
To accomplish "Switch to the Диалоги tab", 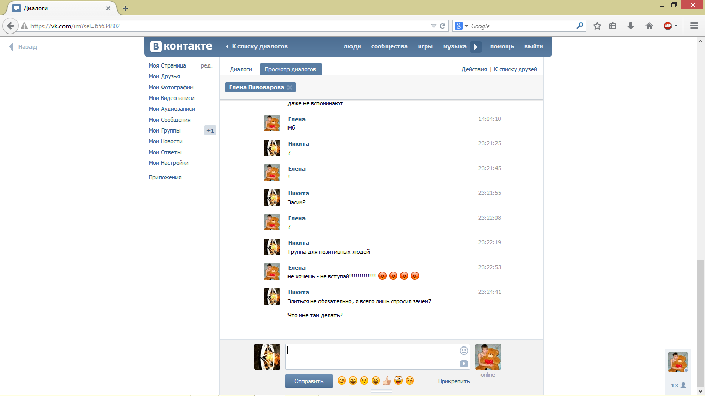I will (241, 69).
